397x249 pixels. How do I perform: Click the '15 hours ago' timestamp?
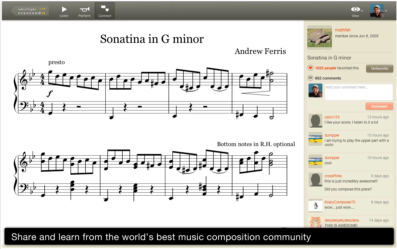click(x=378, y=135)
